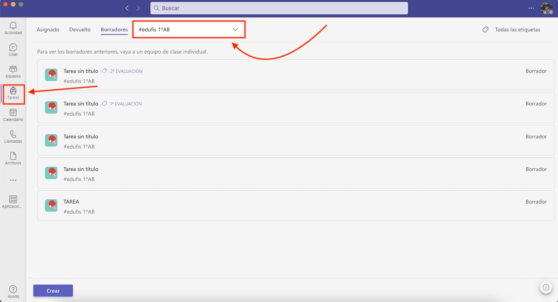
Task: Click the Crear button
Action: (53, 291)
